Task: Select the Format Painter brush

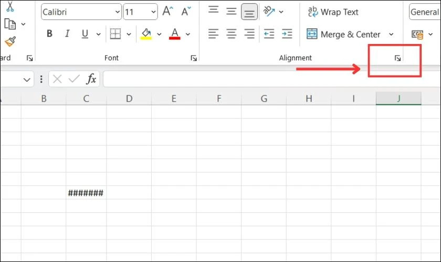Action: point(10,41)
